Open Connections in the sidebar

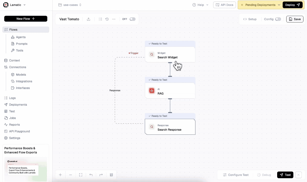pos(17,67)
